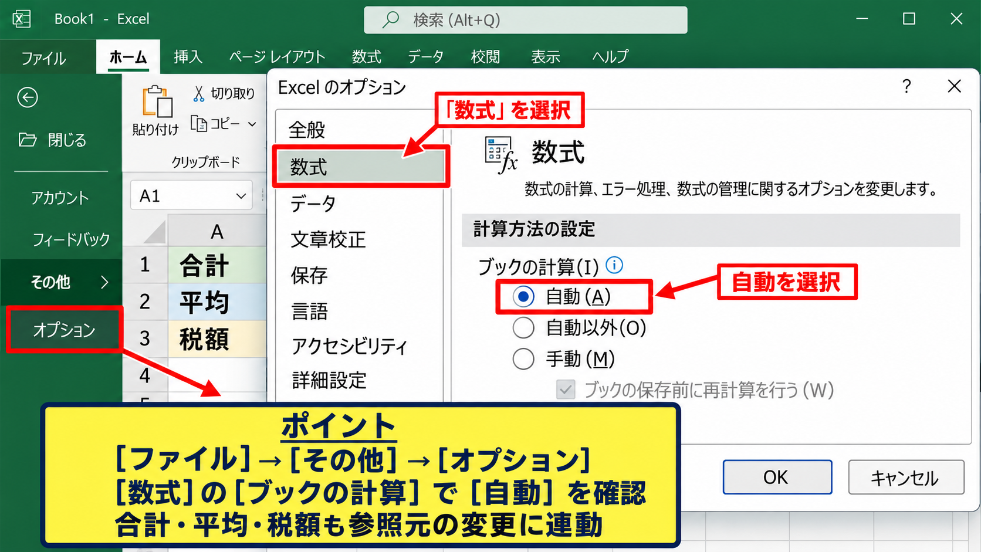
Task: Click the select-all corner triangle
Action: (x=154, y=232)
